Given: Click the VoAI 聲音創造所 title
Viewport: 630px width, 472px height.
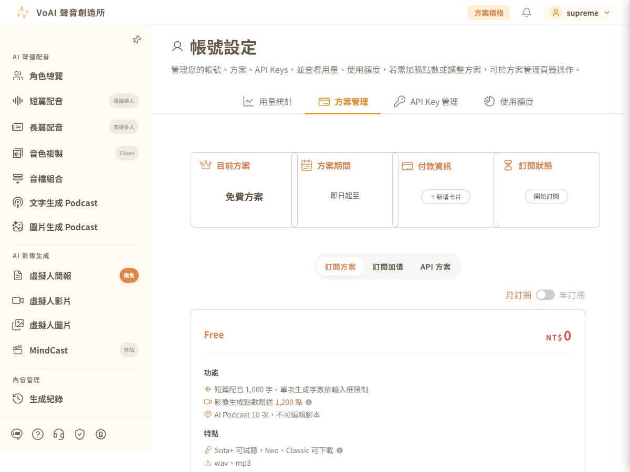Looking at the screenshot, I should [71, 13].
